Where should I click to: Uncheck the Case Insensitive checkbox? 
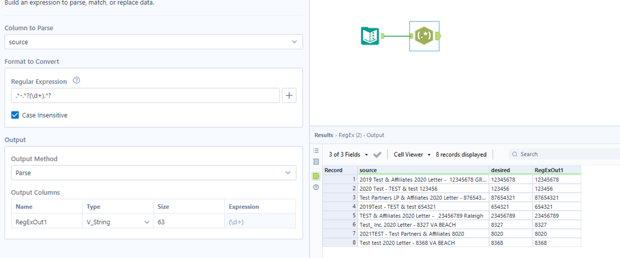point(15,115)
